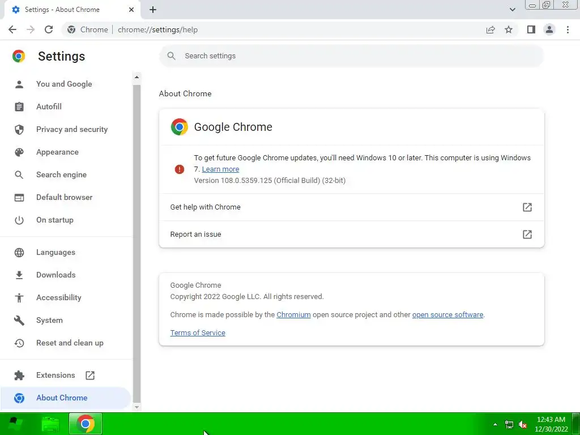This screenshot has height=435, width=580.
Task: Open Get help with Chrome
Action: [351, 207]
